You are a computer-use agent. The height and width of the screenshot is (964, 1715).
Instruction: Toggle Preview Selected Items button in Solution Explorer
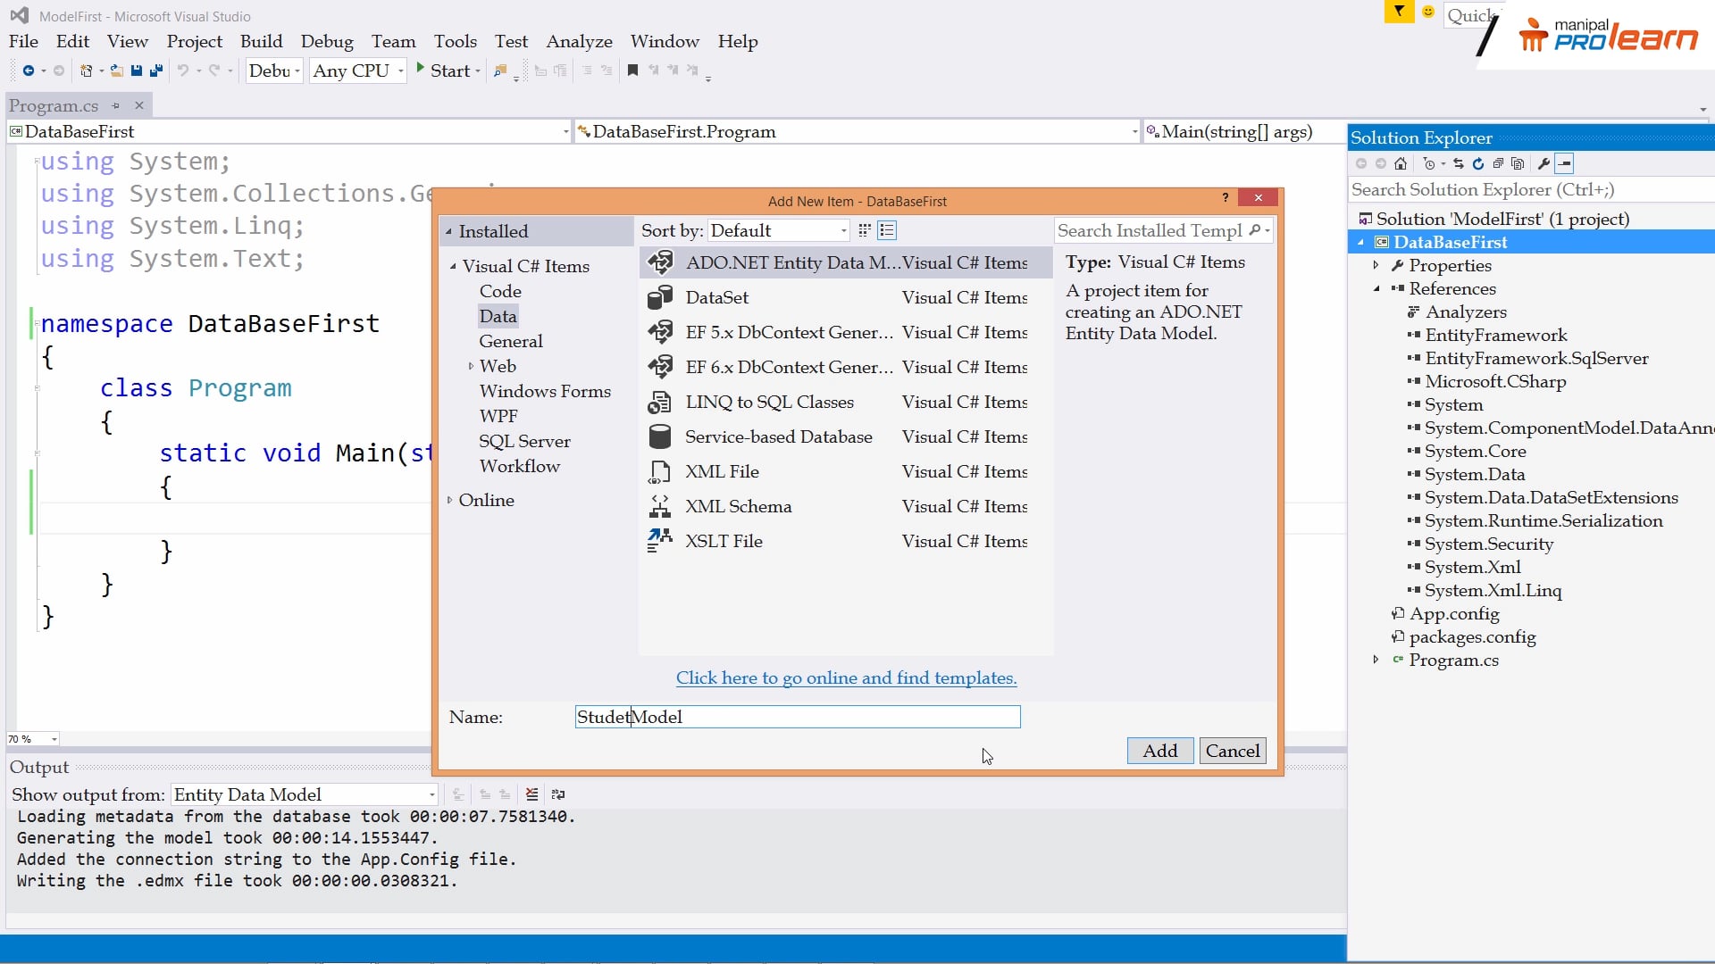[1564, 164]
